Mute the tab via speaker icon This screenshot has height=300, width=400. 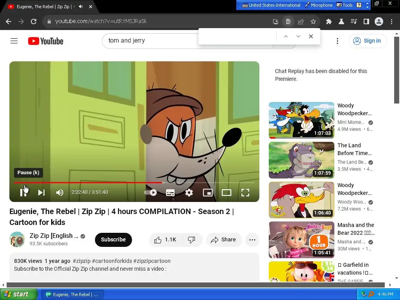point(80,7)
